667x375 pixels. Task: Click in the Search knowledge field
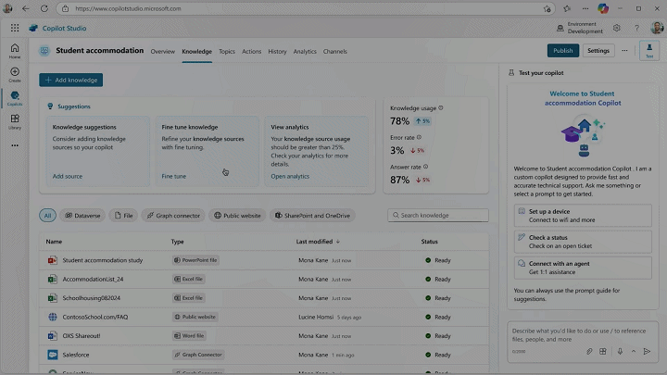pos(438,216)
